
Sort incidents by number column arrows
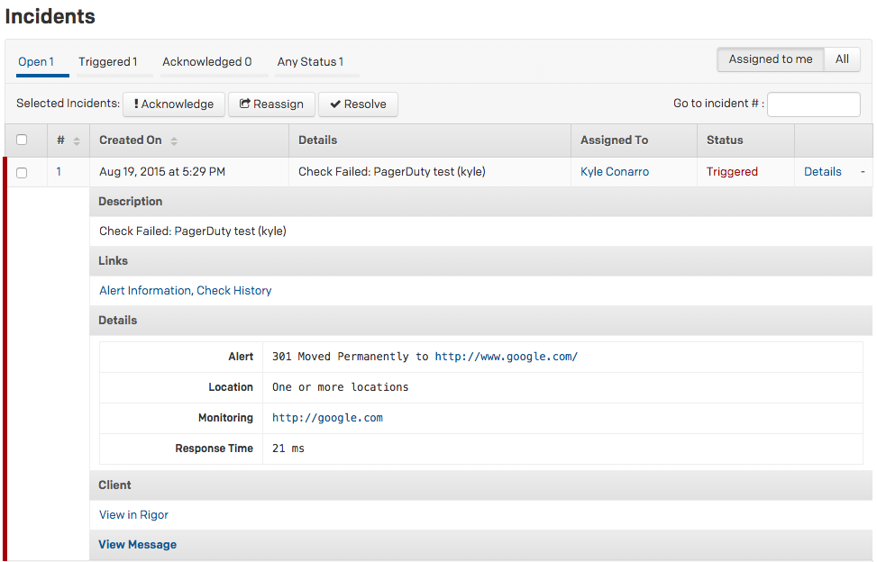point(77,140)
